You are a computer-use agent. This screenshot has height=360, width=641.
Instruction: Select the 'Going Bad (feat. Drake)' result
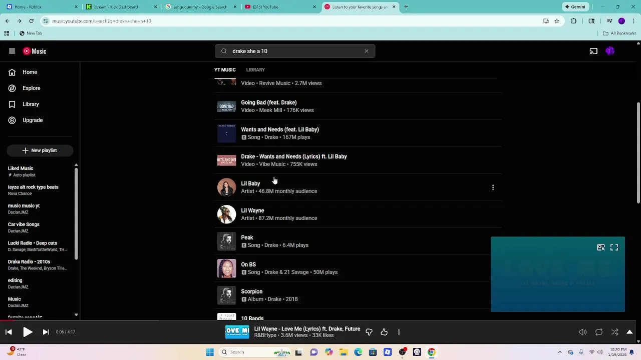coord(358,106)
